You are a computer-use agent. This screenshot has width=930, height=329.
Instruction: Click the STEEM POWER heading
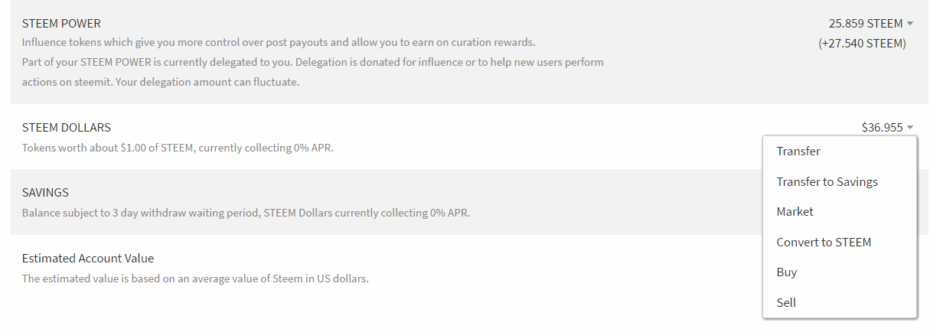[61, 24]
